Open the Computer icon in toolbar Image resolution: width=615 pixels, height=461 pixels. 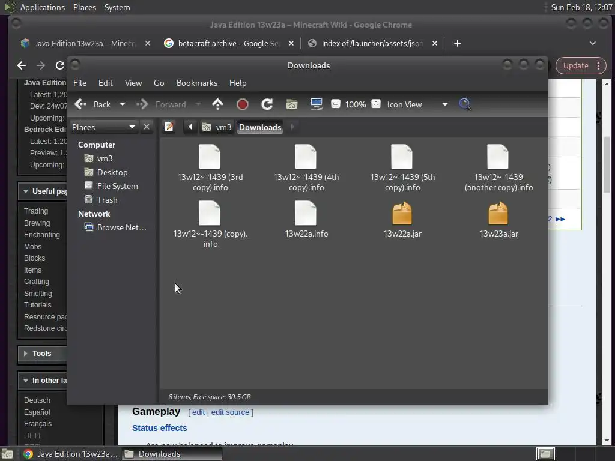[x=316, y=104]
